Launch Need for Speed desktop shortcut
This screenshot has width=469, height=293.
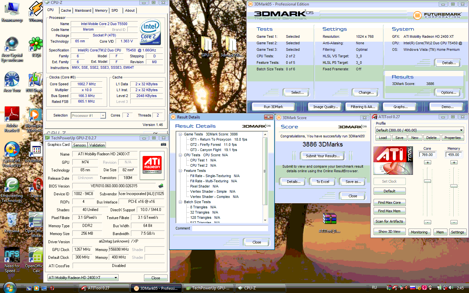[x=12, y=260]
